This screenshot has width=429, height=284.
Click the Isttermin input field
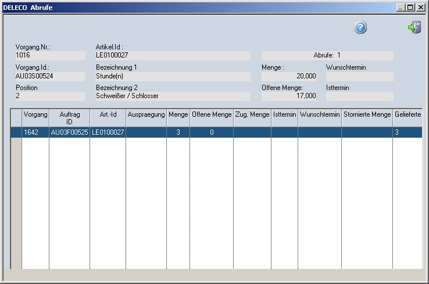coord(359,96)
